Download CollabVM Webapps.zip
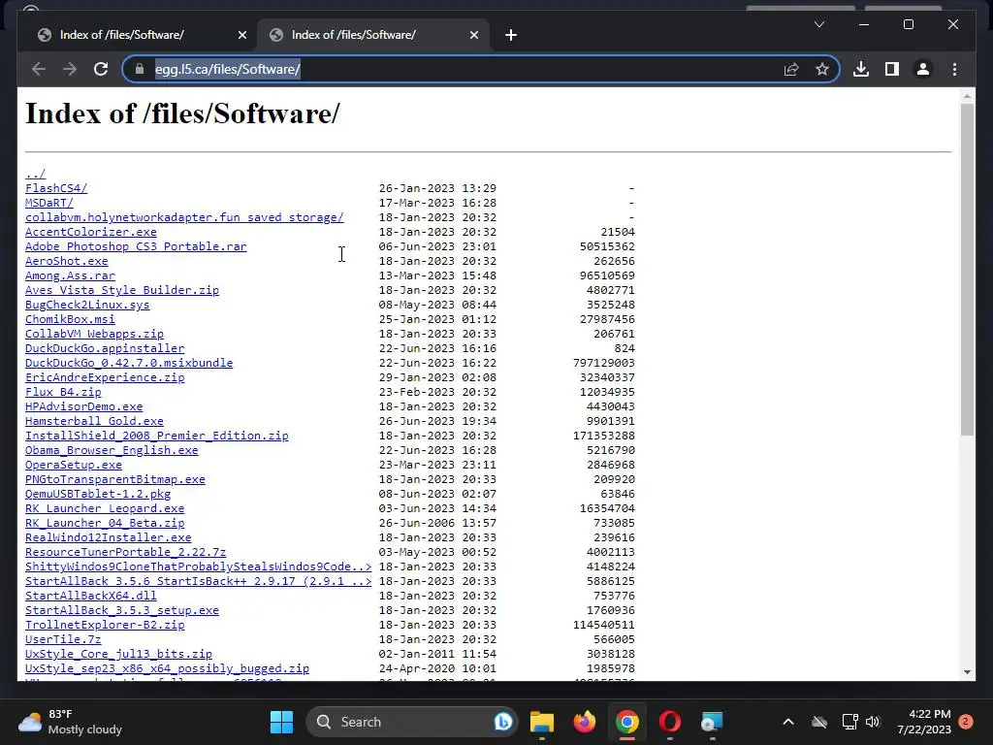 click(x=94, y=334)
